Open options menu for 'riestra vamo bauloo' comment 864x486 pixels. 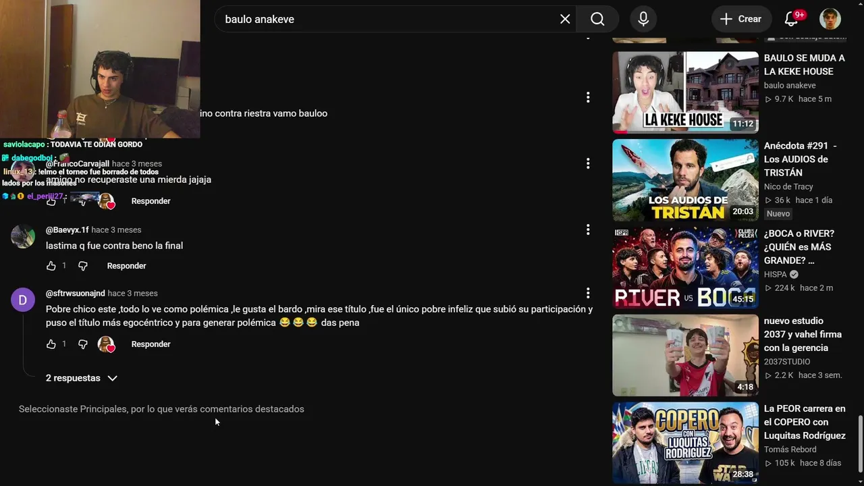[588, 98]
